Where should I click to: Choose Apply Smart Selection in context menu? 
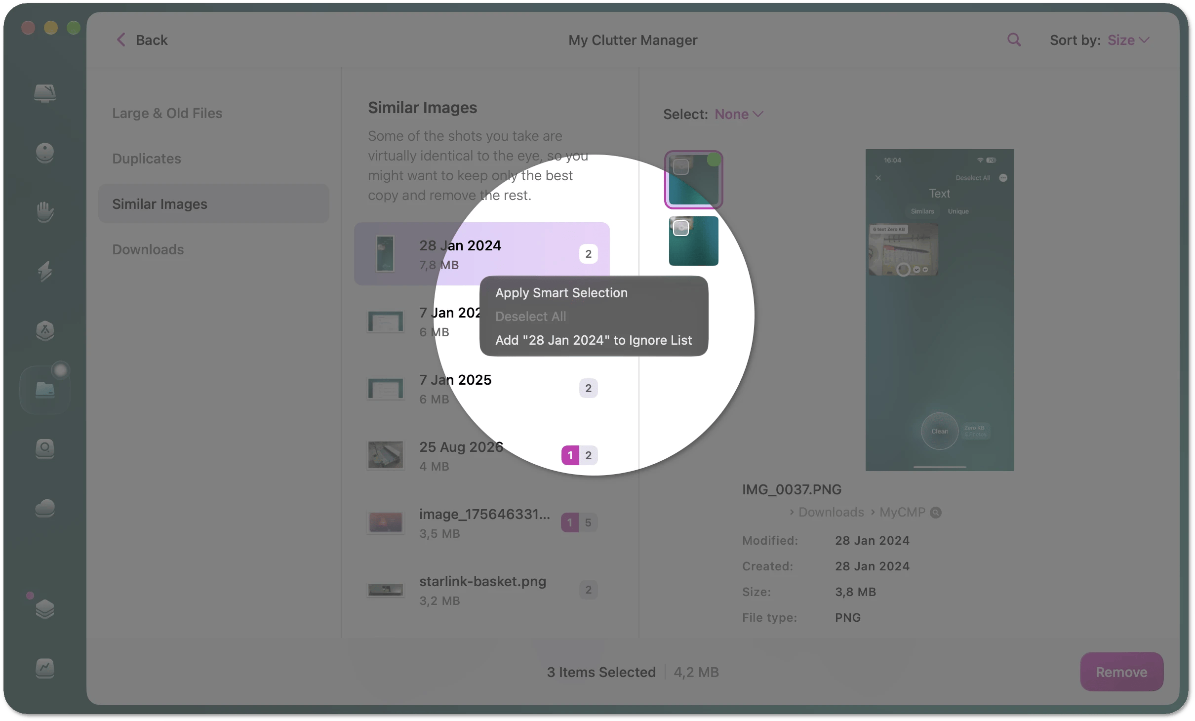pyautogui.click(x=561, y=293)
